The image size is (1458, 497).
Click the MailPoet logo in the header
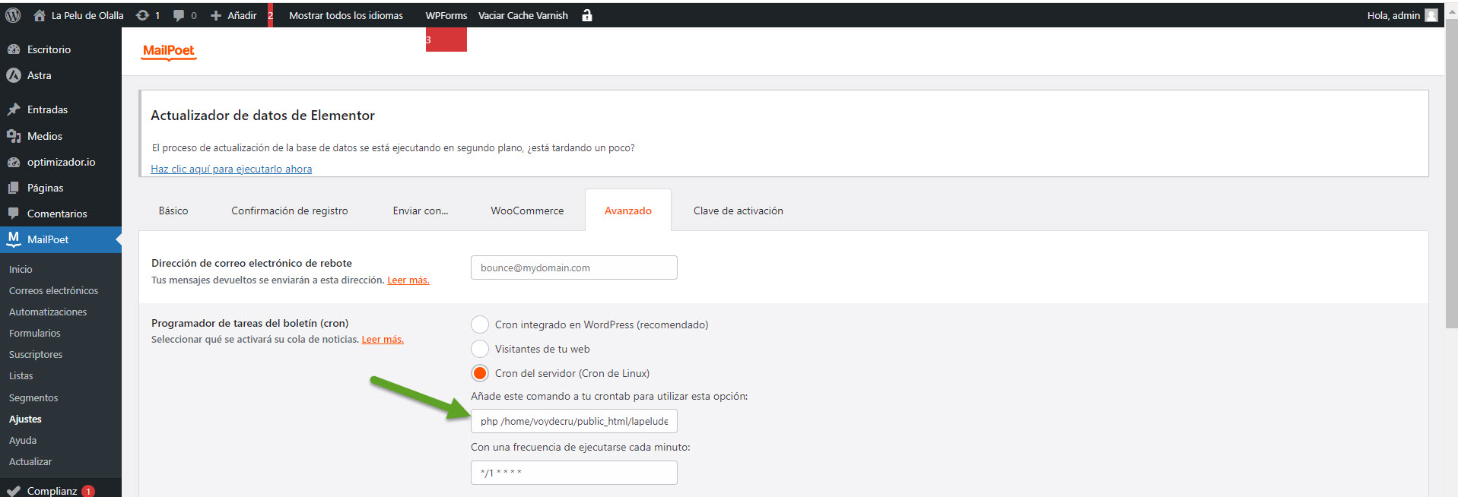coord(169,51)
